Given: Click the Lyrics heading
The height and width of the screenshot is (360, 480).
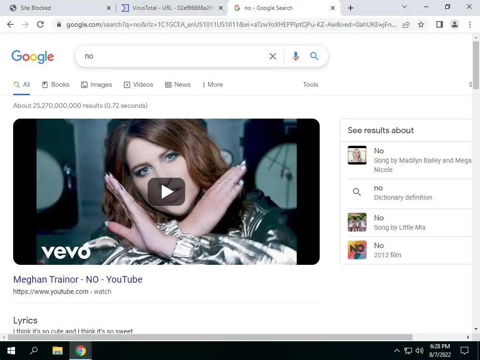Looking at the screenshot, I should click(x=25, y=321).
